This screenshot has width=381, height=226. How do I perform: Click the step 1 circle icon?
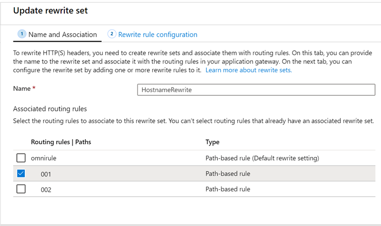[22, 34]
